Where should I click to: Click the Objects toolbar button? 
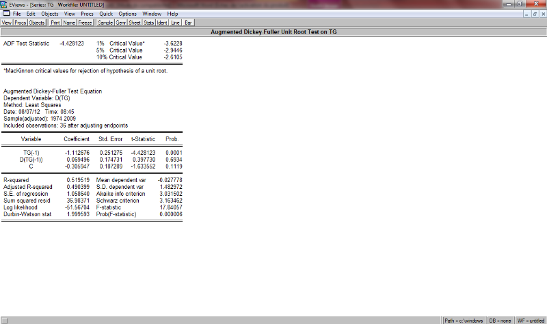click(x=37, y=23)
